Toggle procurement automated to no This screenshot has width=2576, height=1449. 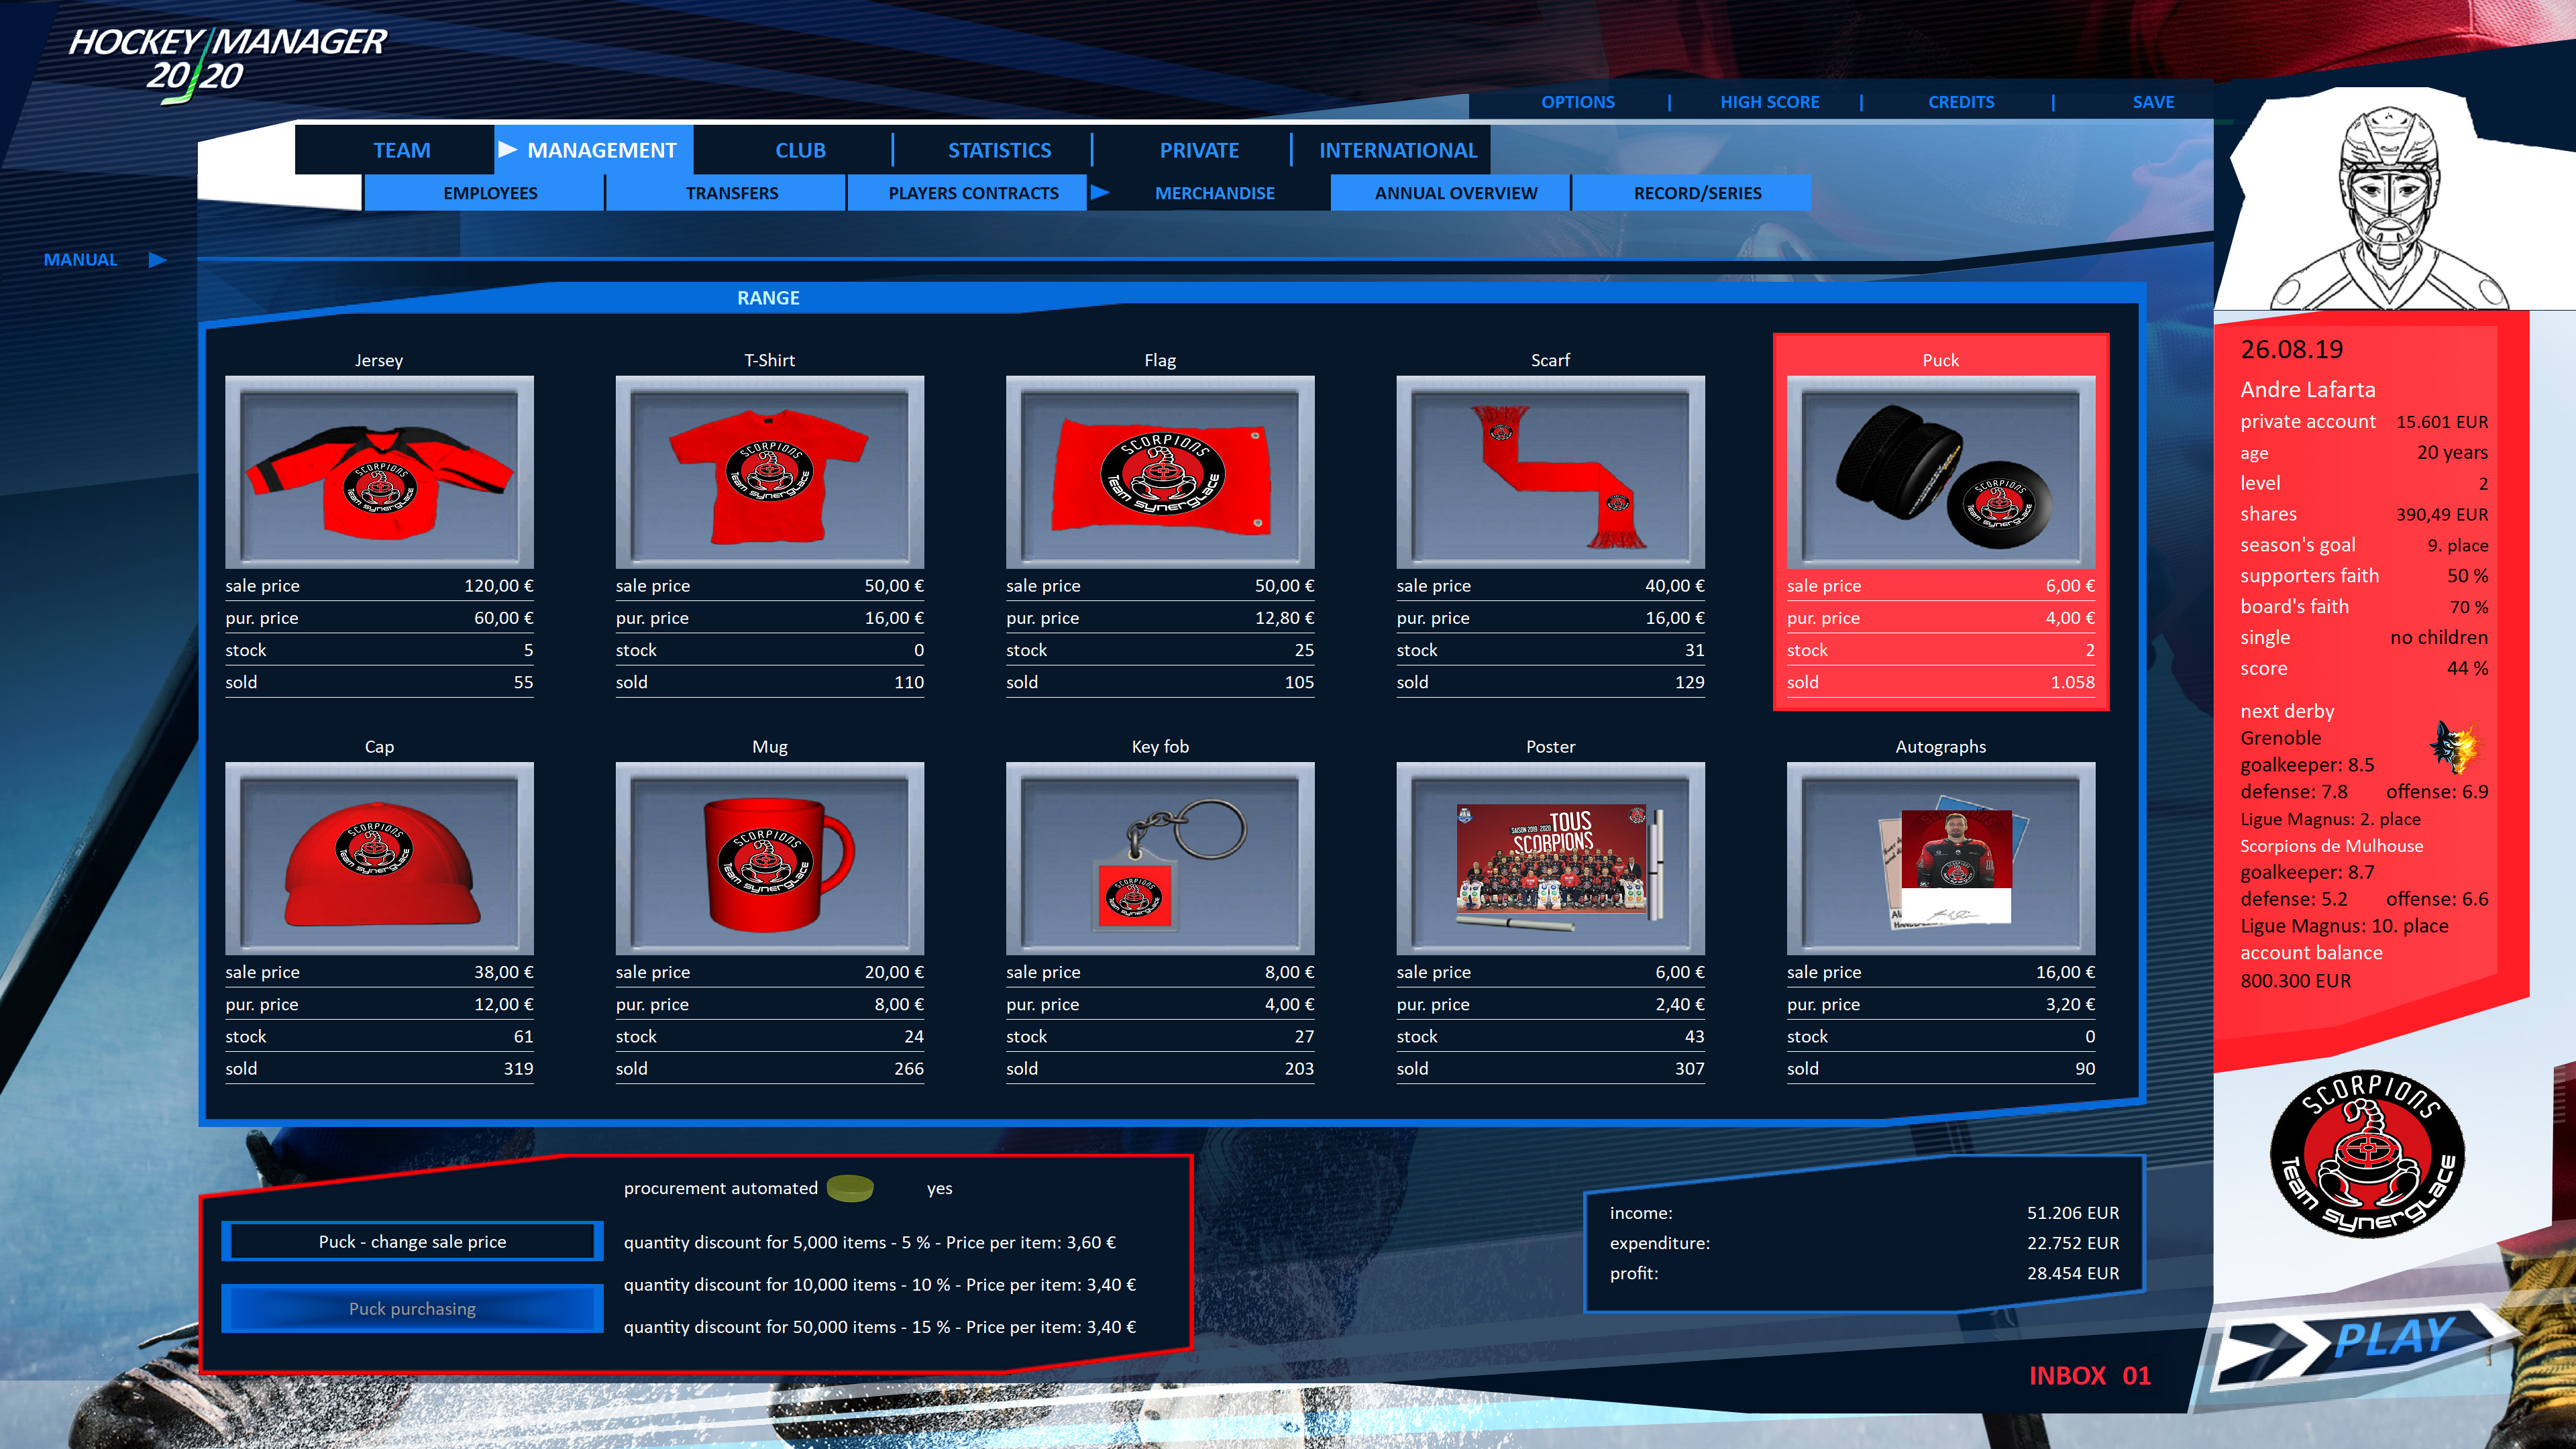coord(851,1188)
